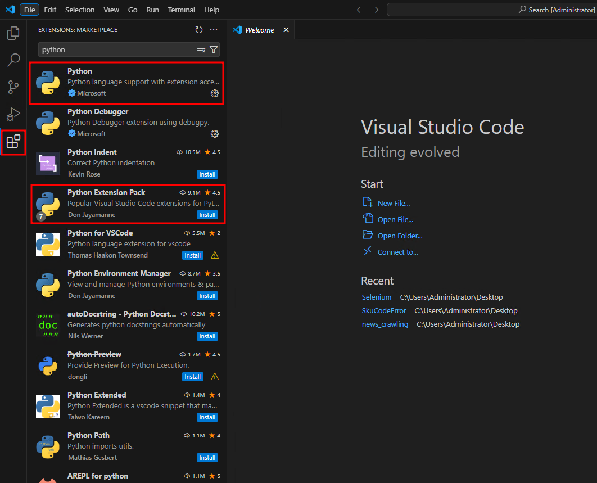Close the Welcome tab
597x483 pixels.
point(286,30)
